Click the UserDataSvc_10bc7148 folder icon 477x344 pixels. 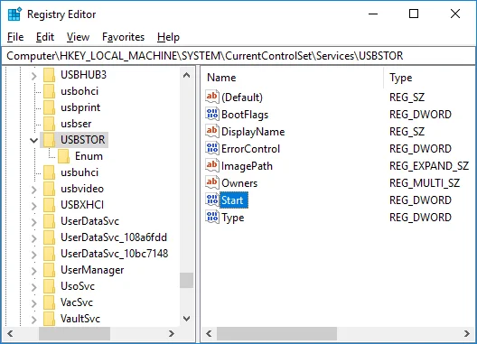click(x=49, y=254)
